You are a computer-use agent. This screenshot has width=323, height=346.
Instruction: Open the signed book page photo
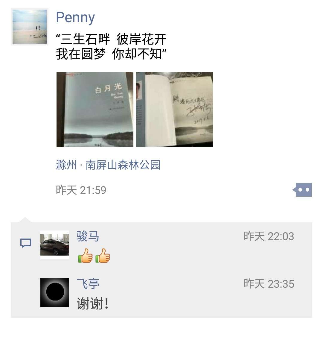click(x=174, y=109)
